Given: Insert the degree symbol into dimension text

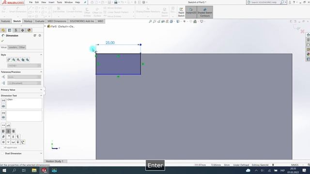Looking at the screenshot, I should (8, 136).
